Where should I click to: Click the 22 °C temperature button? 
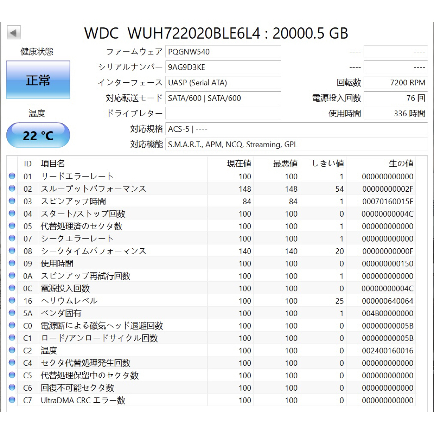click(38, 135)
